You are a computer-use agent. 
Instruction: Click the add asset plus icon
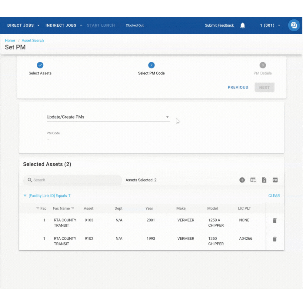click(x=242, y=180)
